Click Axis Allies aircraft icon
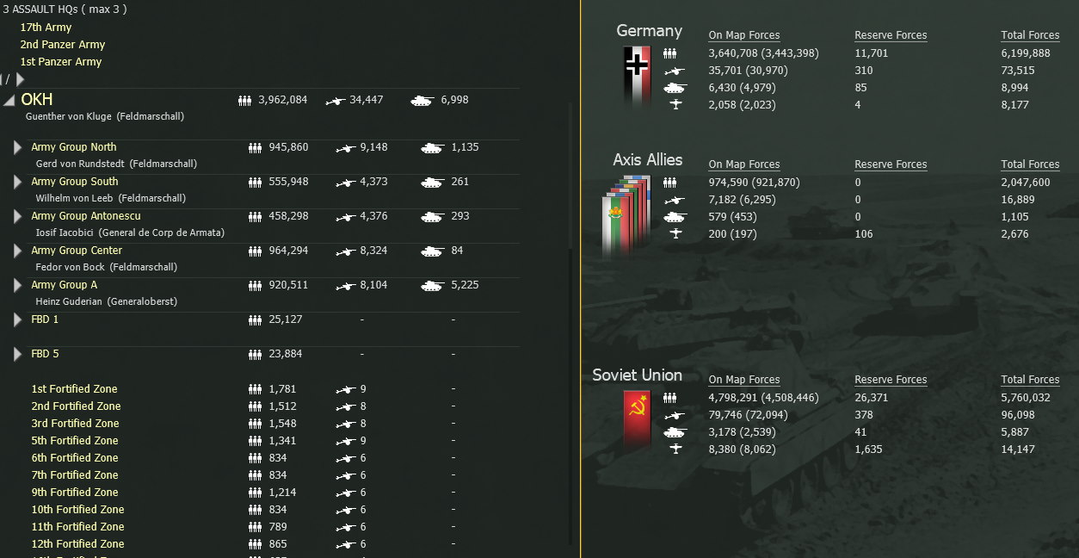 click(x=675, y=234)
